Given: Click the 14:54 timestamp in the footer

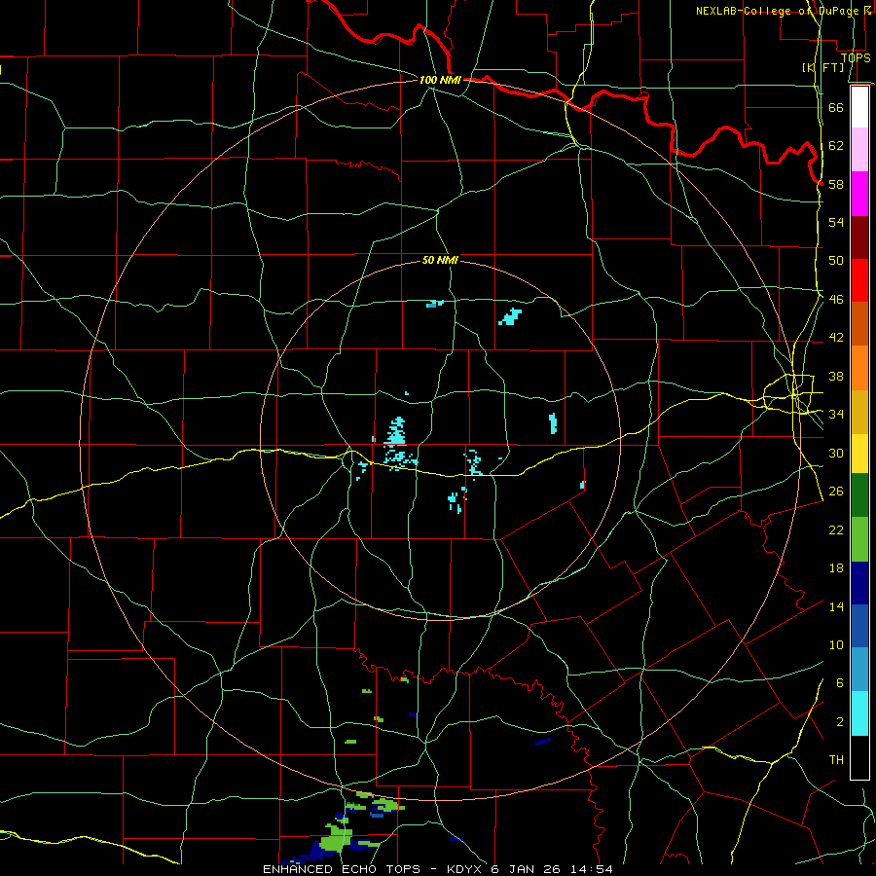Looking at the screenshot, I should (591, 869).
